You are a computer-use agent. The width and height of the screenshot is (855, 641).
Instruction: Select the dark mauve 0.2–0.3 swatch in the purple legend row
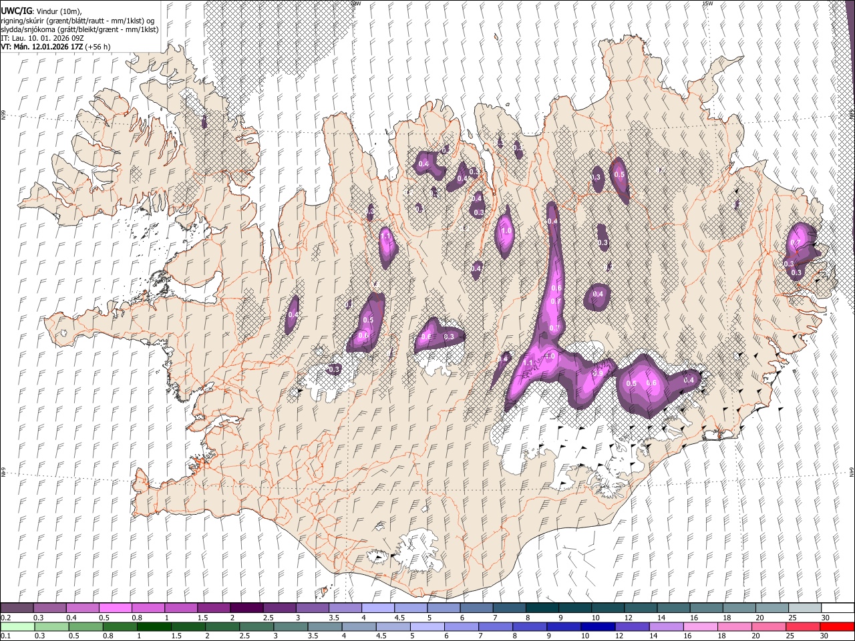17,608
